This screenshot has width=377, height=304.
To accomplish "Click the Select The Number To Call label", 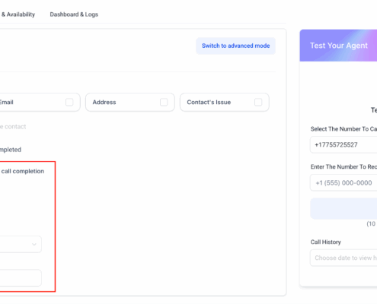I will (343, 129).
